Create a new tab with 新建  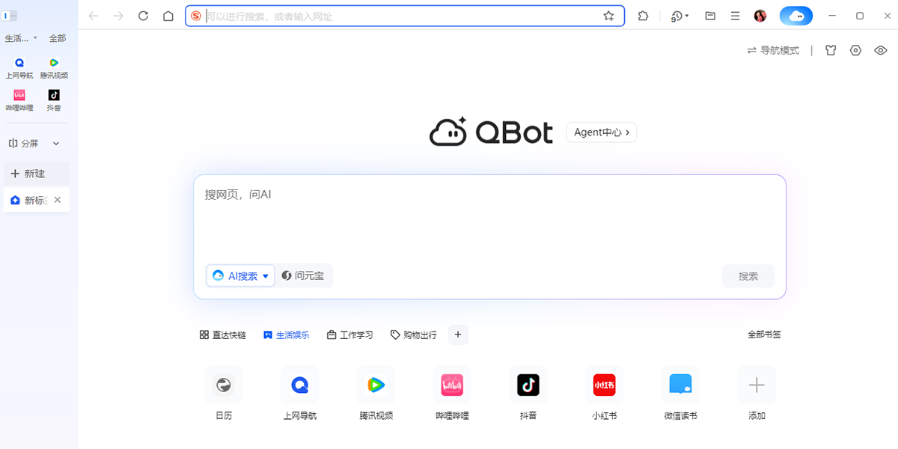coord(37,174)
